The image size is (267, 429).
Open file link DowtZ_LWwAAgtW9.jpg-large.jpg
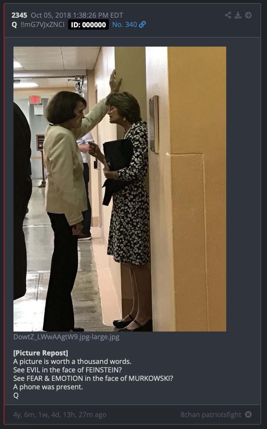(x=67, y=337)
